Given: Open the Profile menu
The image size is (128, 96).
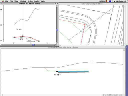Looking at the screenshot, I should pos(37,1).
